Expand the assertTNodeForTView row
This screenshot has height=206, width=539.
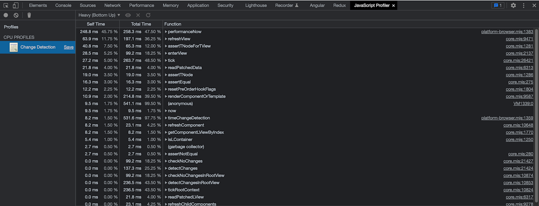point(166,46)
